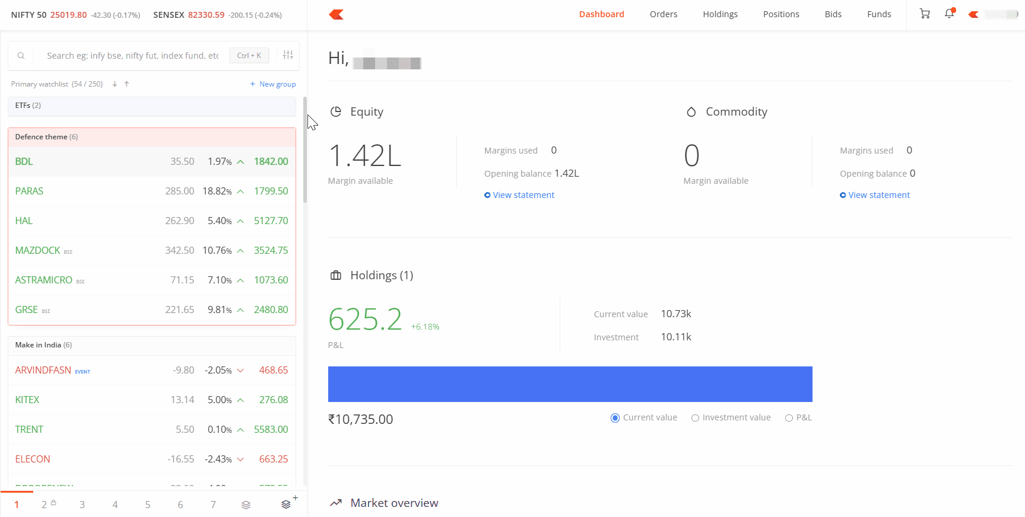Screen dimensions: 1025x517
Task: Sort watchlist with down arrow icon
Action: tap(115, 84)
